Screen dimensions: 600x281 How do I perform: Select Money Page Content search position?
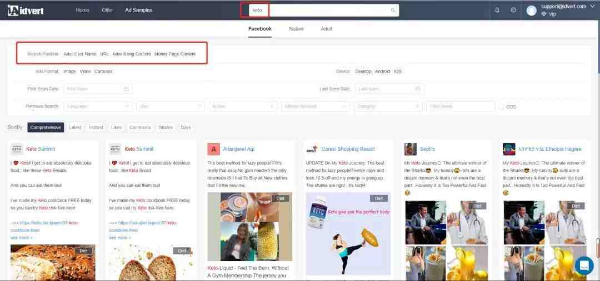click(x=175, y=54)
